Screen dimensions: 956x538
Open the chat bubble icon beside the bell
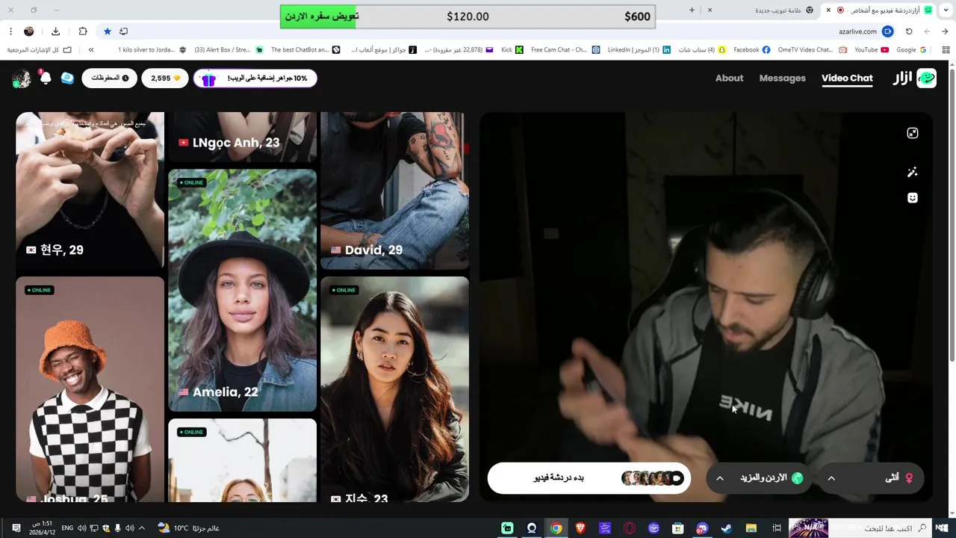pos(67,78)
